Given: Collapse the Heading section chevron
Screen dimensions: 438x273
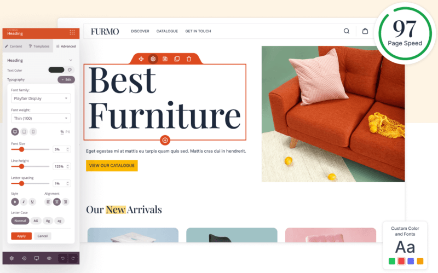Looking at the screenshot, I should coord(71,60).
